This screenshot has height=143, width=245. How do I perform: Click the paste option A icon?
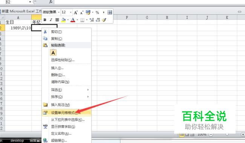click(53, 53)
